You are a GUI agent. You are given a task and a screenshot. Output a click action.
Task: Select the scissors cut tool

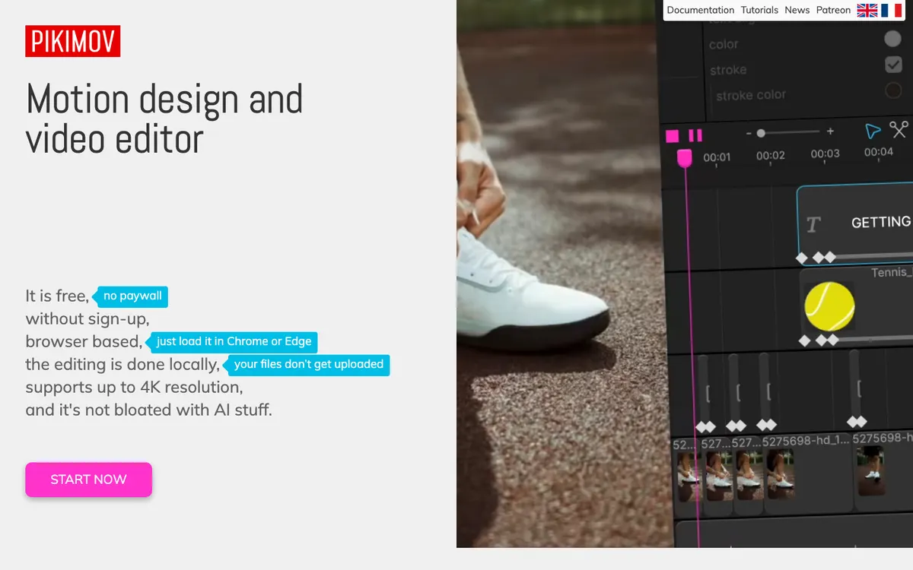(899, 130)
